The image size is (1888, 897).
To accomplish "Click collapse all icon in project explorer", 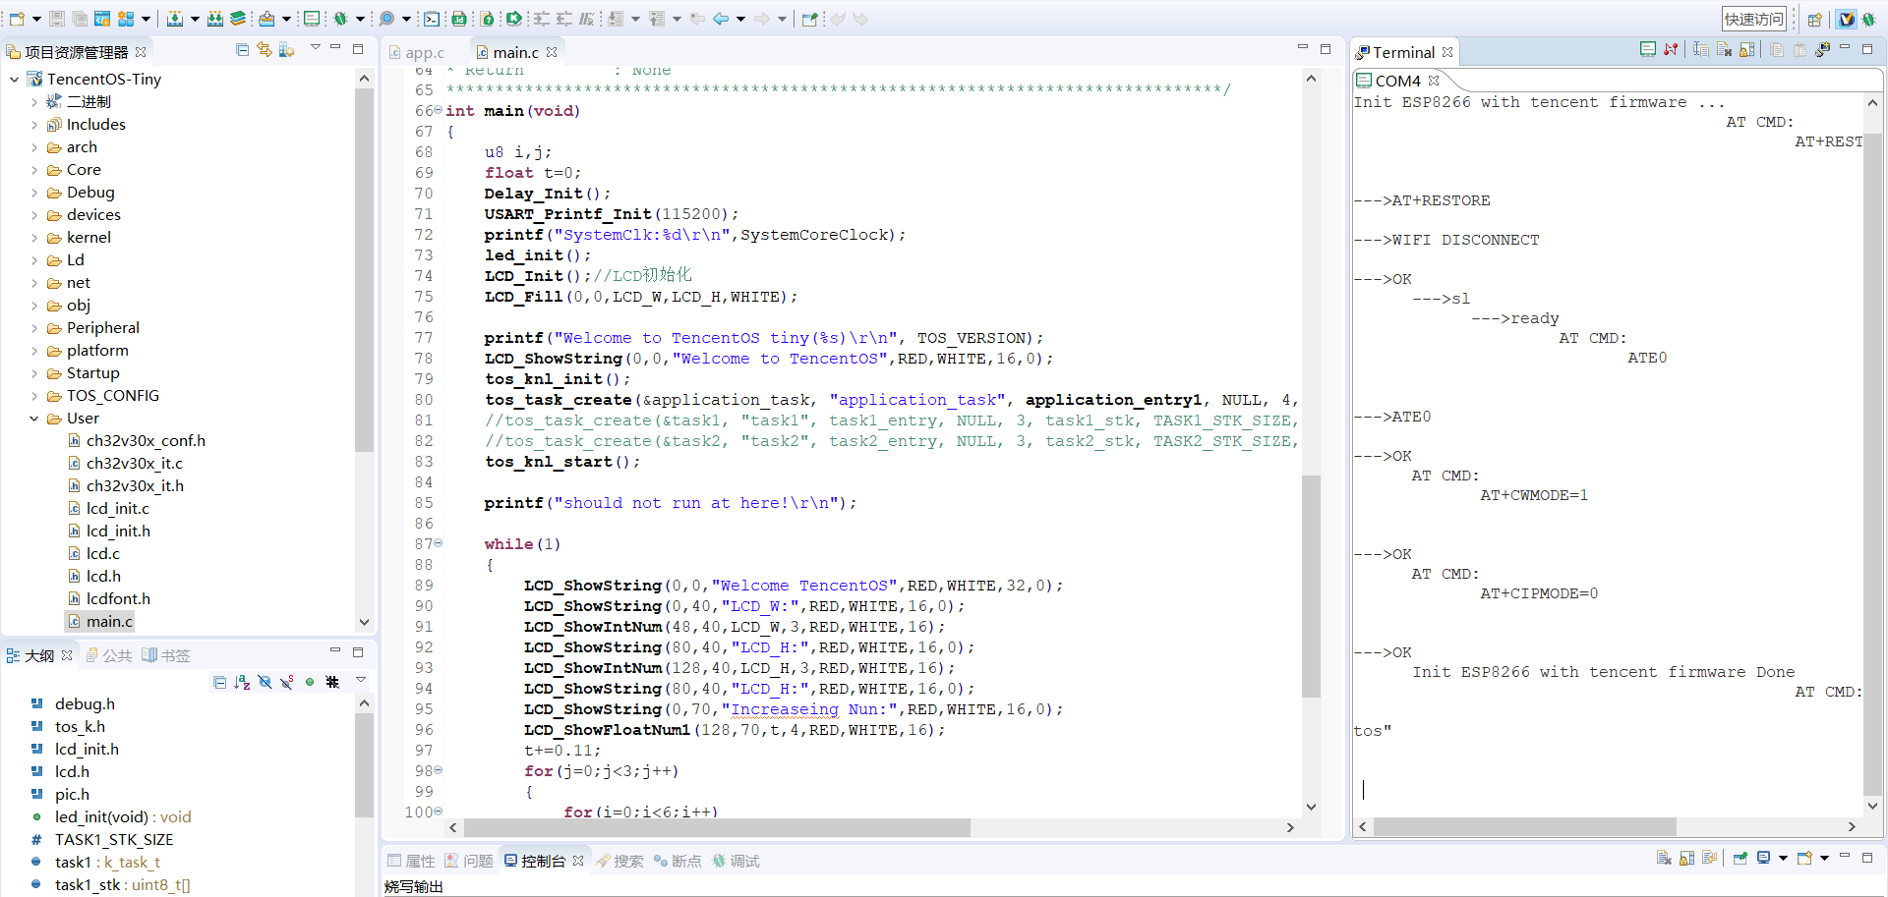I will coord(242,49).
